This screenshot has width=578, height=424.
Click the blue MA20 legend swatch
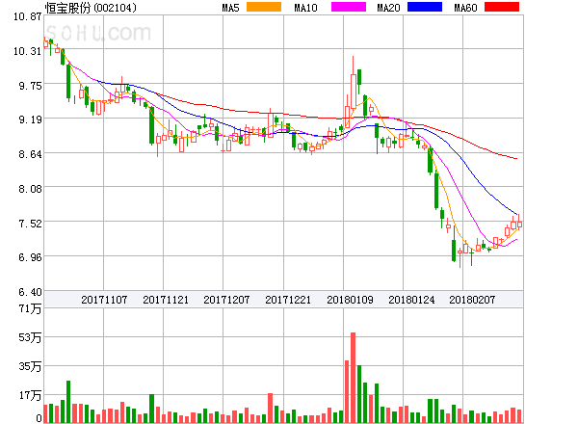click(x=425, y=7)
